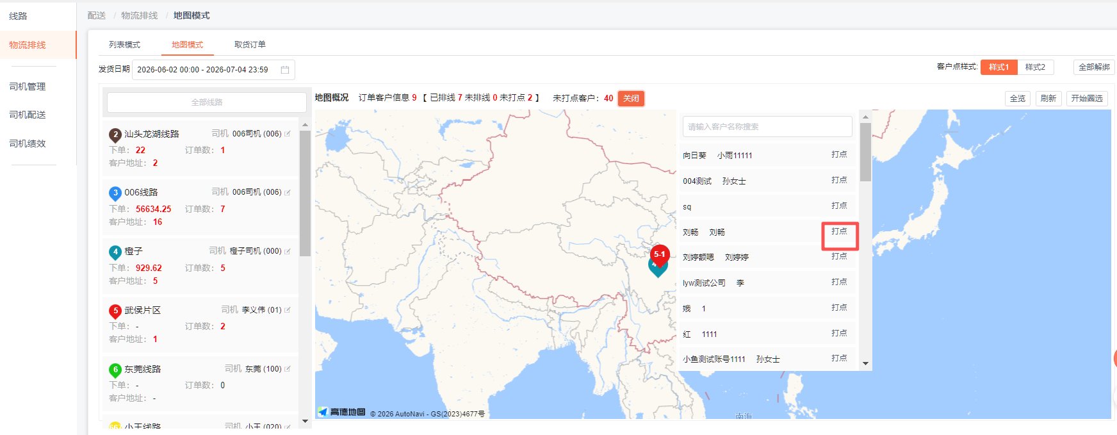The image size is (1117, 435).
Task: Click scroll up arrow of route list
Action: [305, 125]
